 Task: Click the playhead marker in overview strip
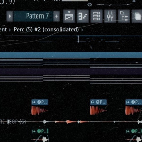pos(79,39)
